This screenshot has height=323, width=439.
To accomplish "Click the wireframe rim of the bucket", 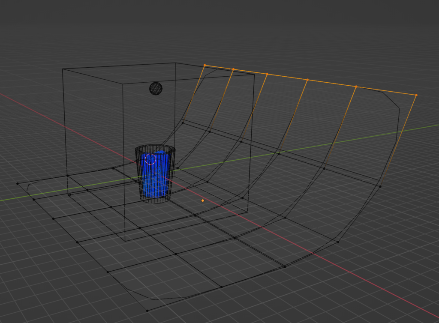I will (155, 148).
